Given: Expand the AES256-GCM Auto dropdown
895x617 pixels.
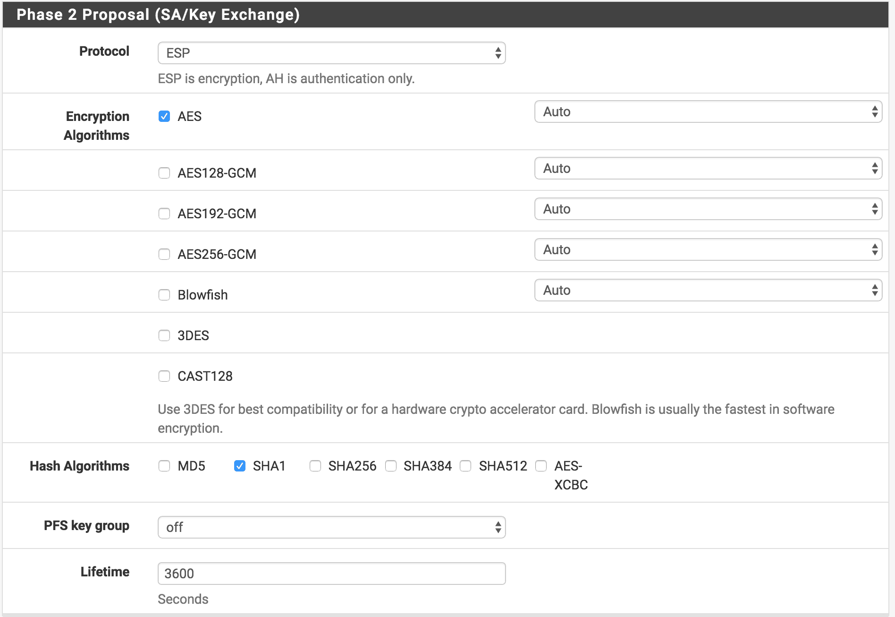Looking at the screenshot, I should point(708,249).
